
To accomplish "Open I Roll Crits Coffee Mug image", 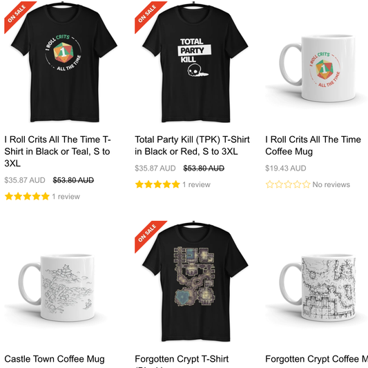I will coord(317,68).
